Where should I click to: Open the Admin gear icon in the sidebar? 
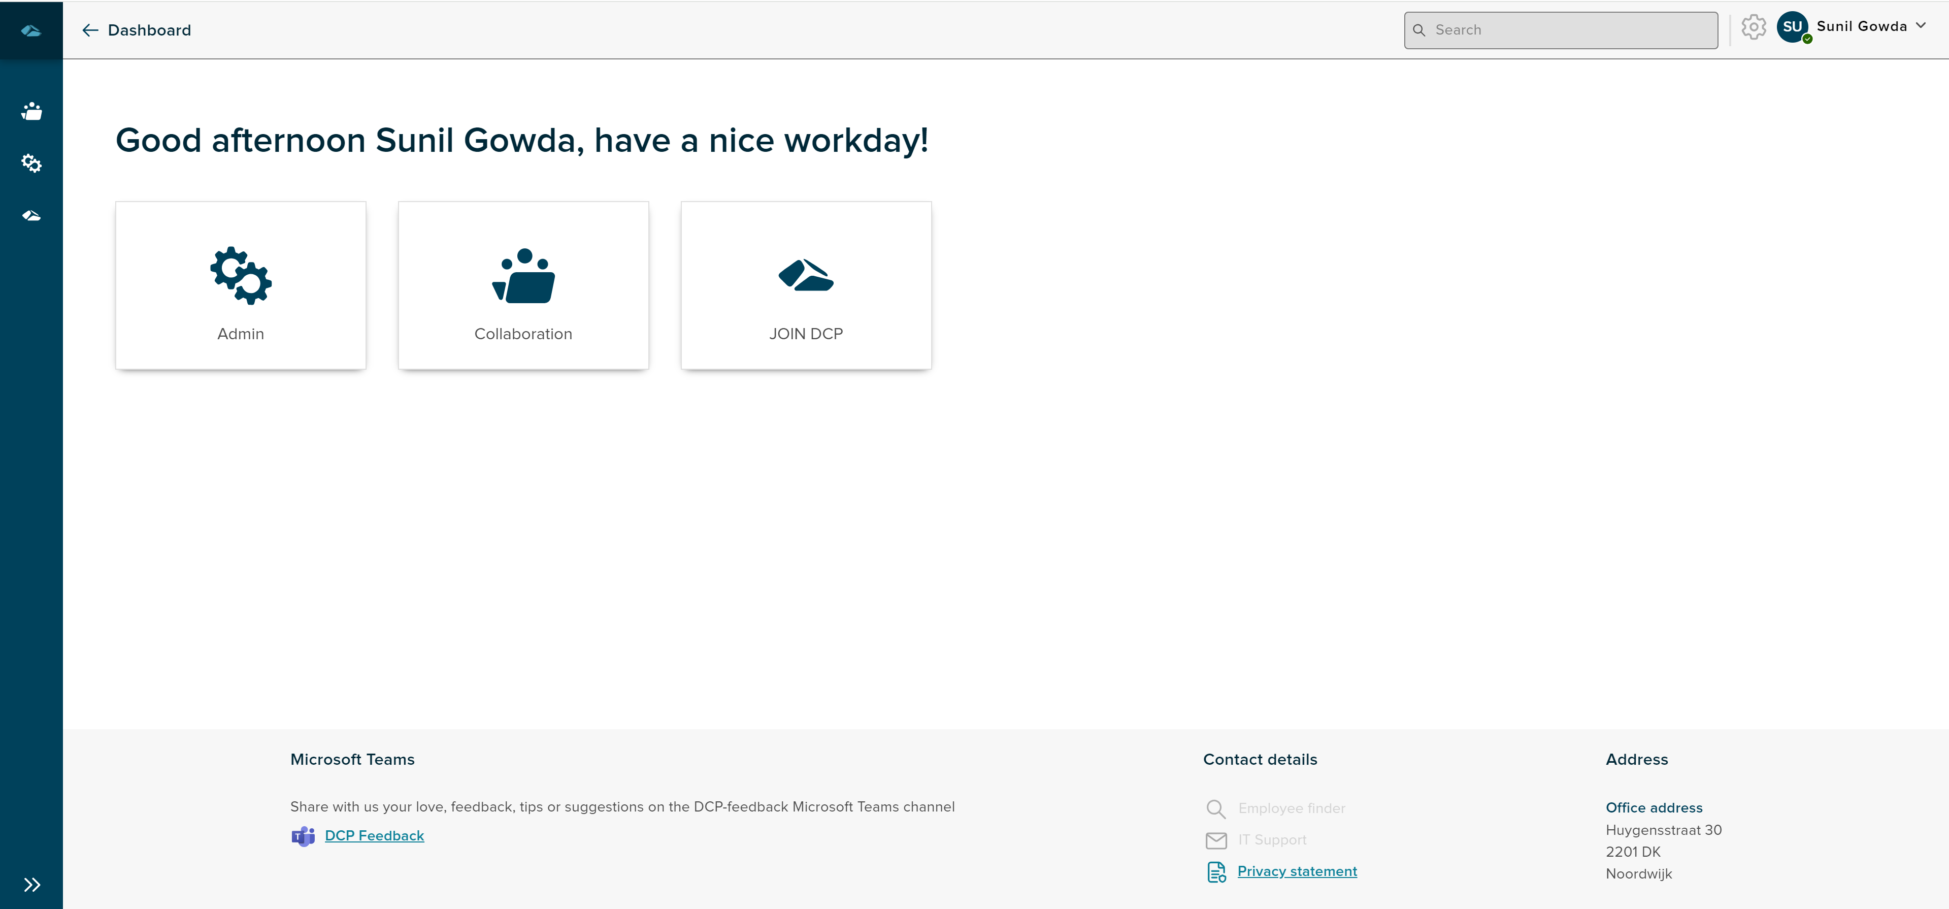coord(31,164)
